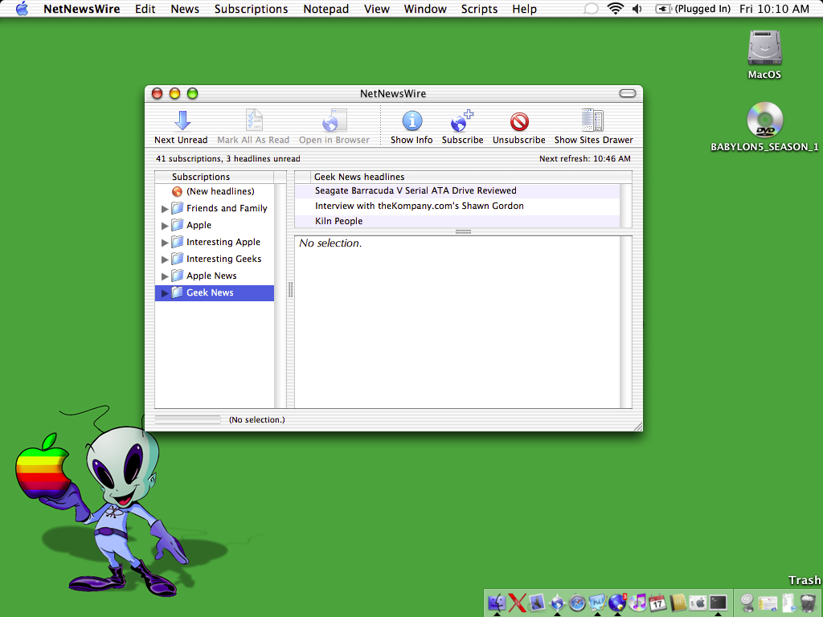Expand the Interesting Geeks folder triangle
Screen dimensions: 823x617
pos(166,259)
